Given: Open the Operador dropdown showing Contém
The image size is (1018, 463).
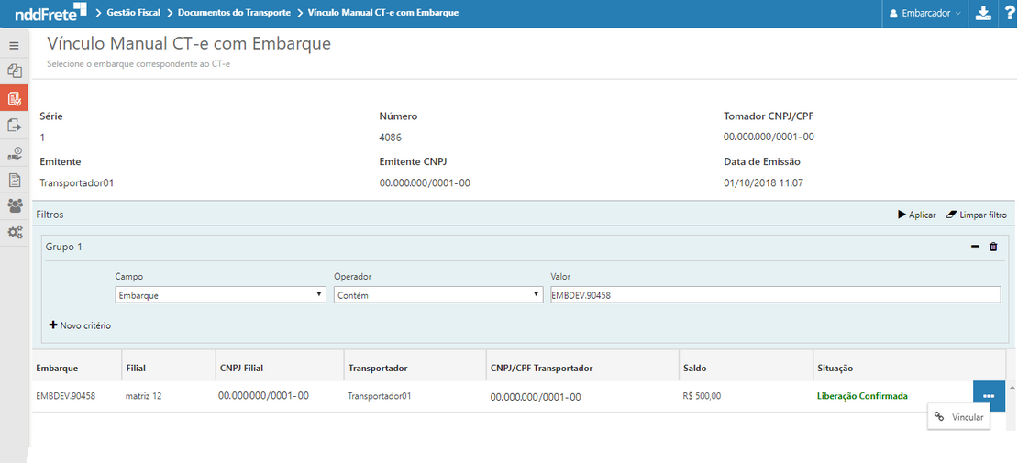Looking at the screenshot, I should pyautogui.click(x=438, y=295).
